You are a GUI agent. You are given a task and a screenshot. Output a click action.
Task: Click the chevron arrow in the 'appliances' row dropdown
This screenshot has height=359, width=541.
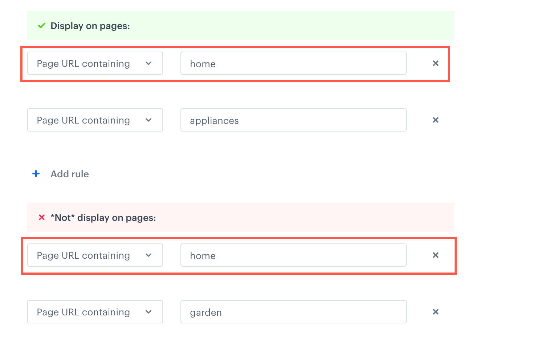(149, 120)
